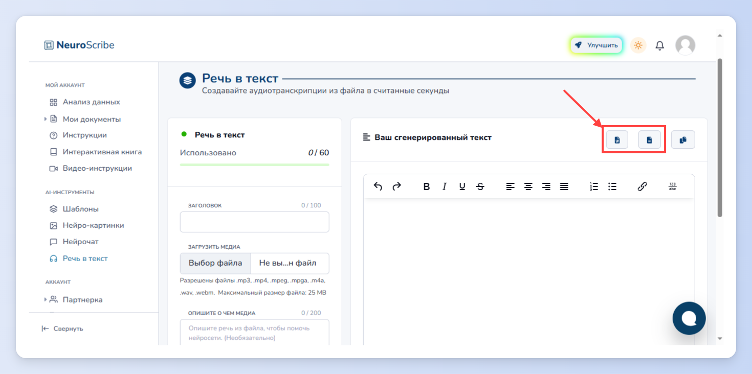
Task: Align text right
Action: click(x=546, y=186)
